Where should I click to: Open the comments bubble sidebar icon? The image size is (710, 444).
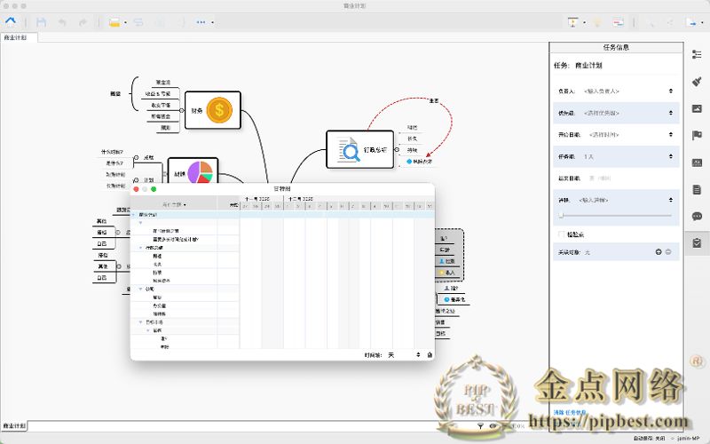(x=697, y=216)
